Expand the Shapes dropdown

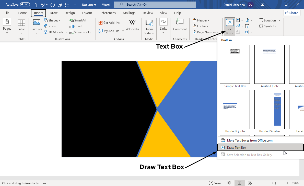pos(52,20)
